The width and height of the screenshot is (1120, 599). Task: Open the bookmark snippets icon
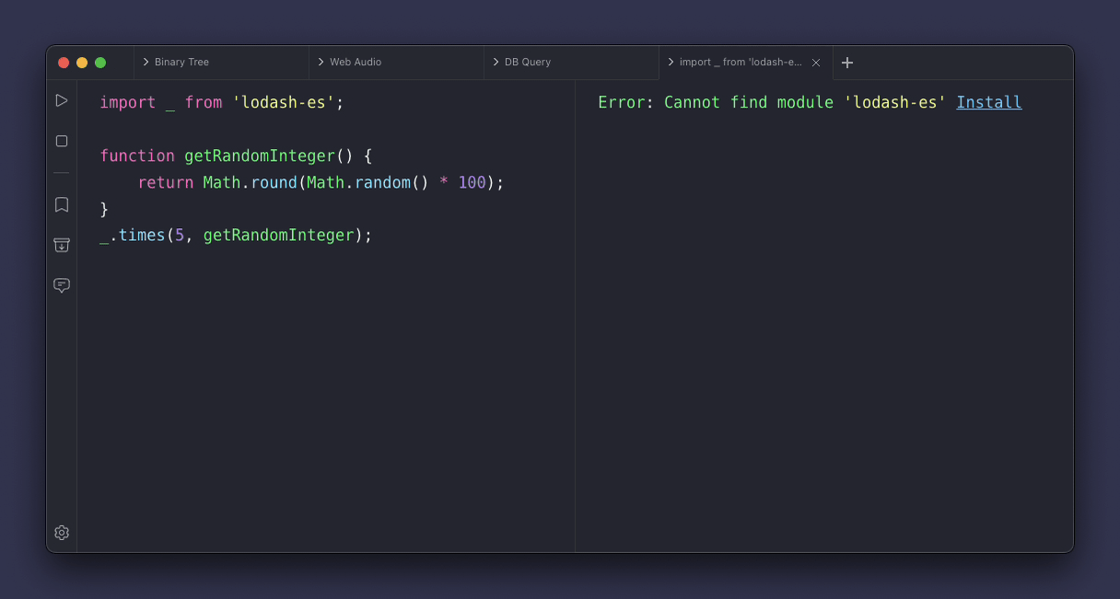tap(62, 204)
